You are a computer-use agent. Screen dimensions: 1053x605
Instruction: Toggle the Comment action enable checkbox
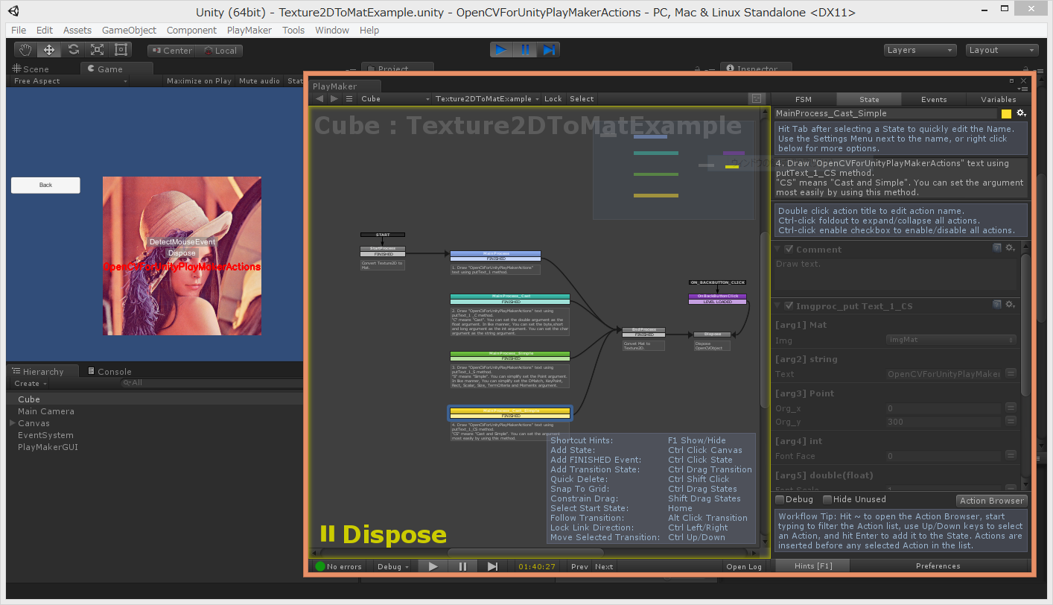789,249
